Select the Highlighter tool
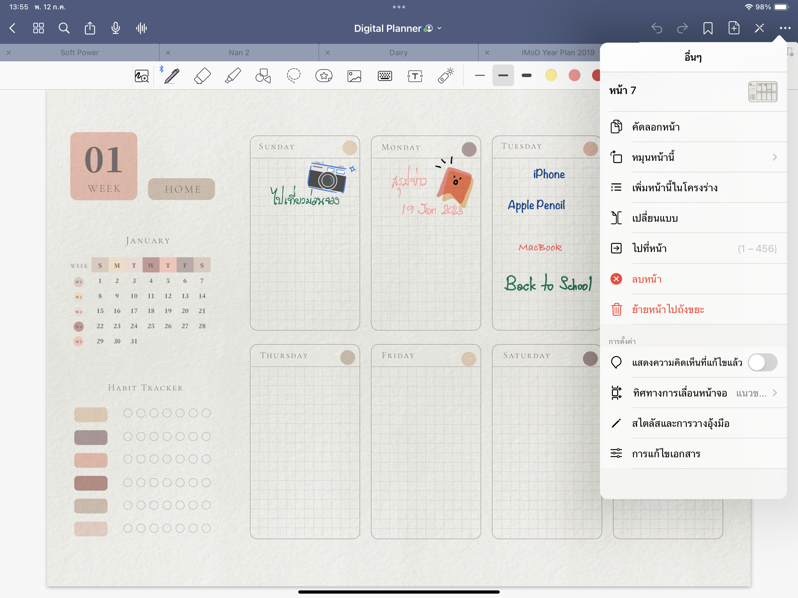The image size is (798, 598). [233, 76]
